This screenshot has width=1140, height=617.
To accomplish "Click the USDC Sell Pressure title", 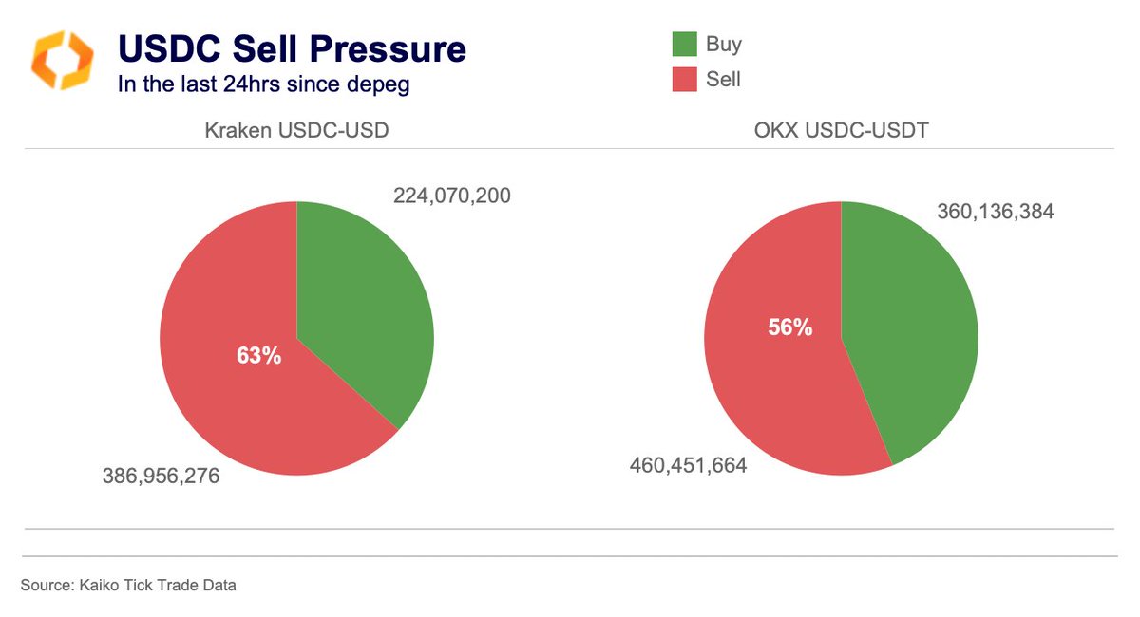I will coord(291,48).
